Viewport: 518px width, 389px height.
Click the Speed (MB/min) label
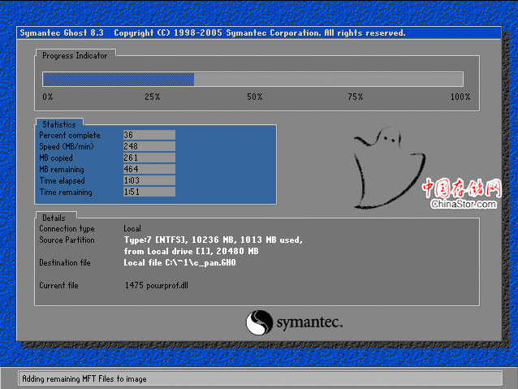point(67,146)
